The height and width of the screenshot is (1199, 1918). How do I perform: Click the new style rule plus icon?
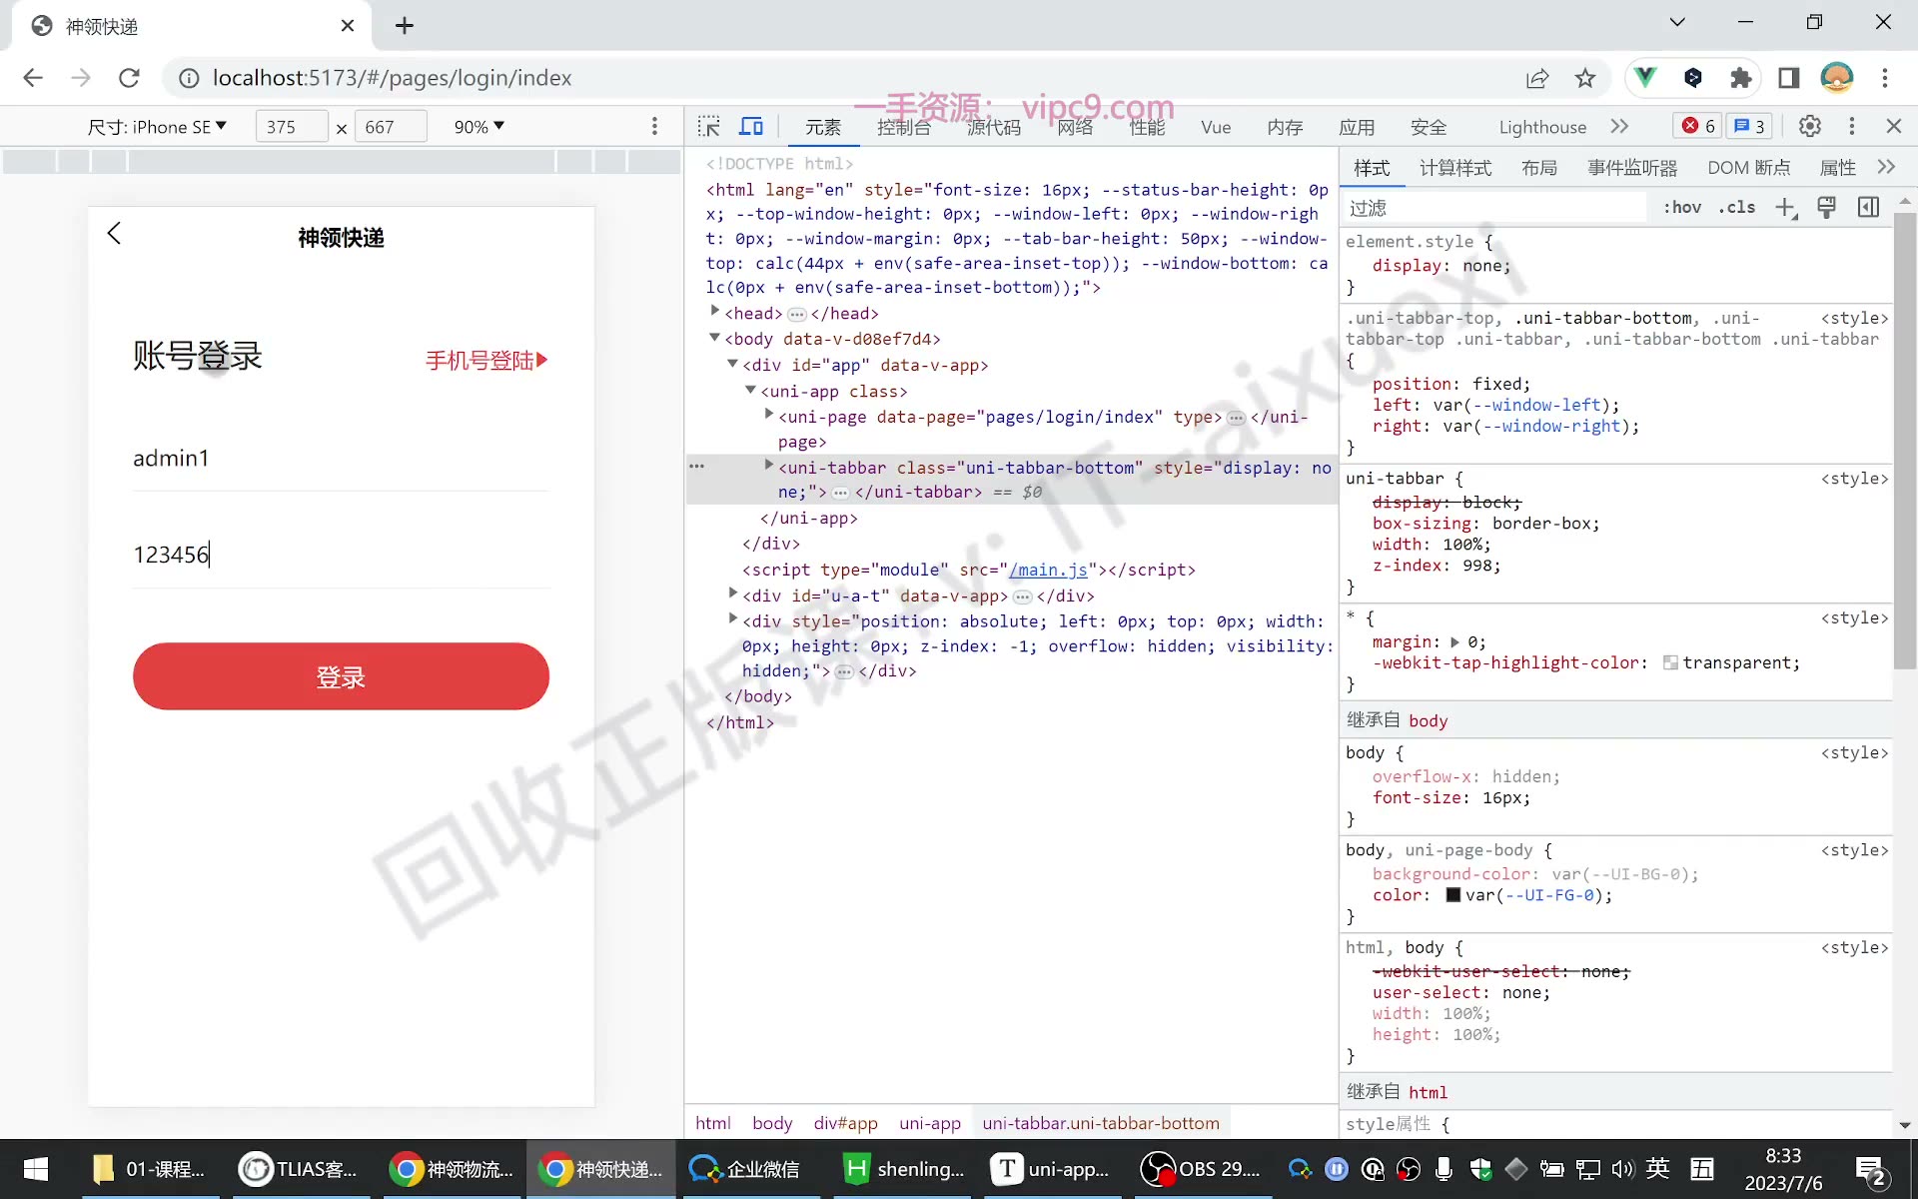tap(1785, 207)
